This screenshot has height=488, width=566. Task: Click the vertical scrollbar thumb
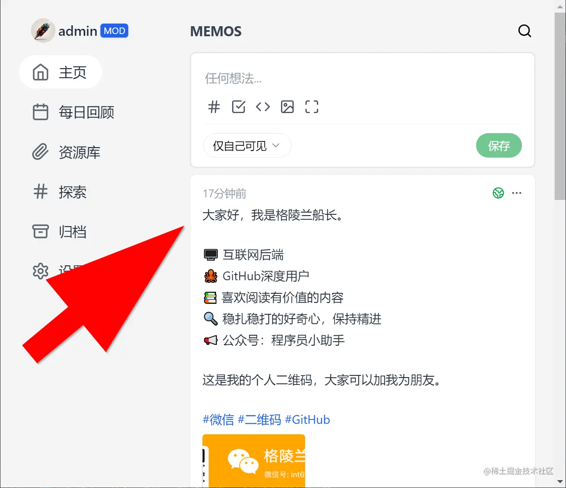(560, 106)
